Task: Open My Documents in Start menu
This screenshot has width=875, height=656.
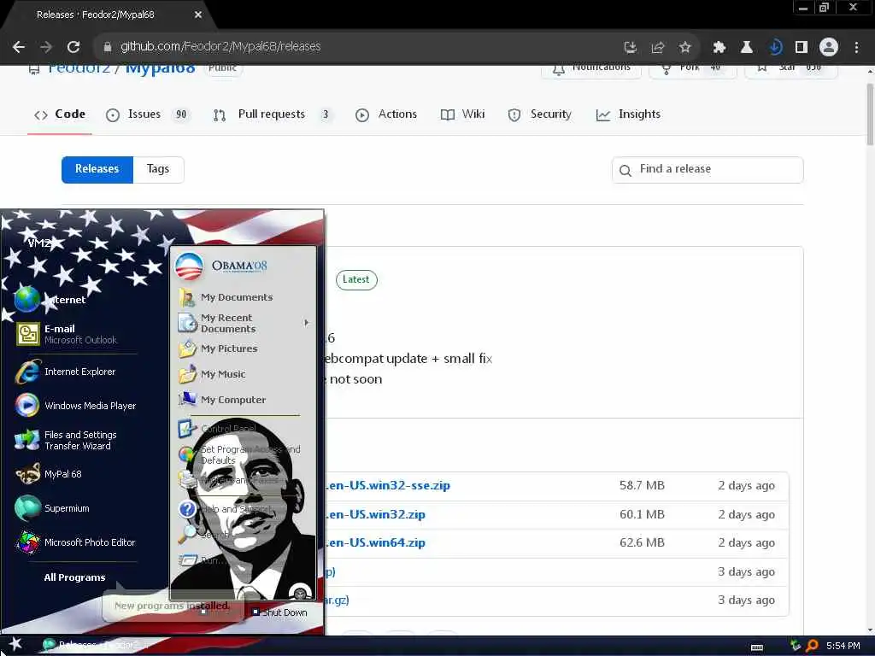Action: (226, 297)
